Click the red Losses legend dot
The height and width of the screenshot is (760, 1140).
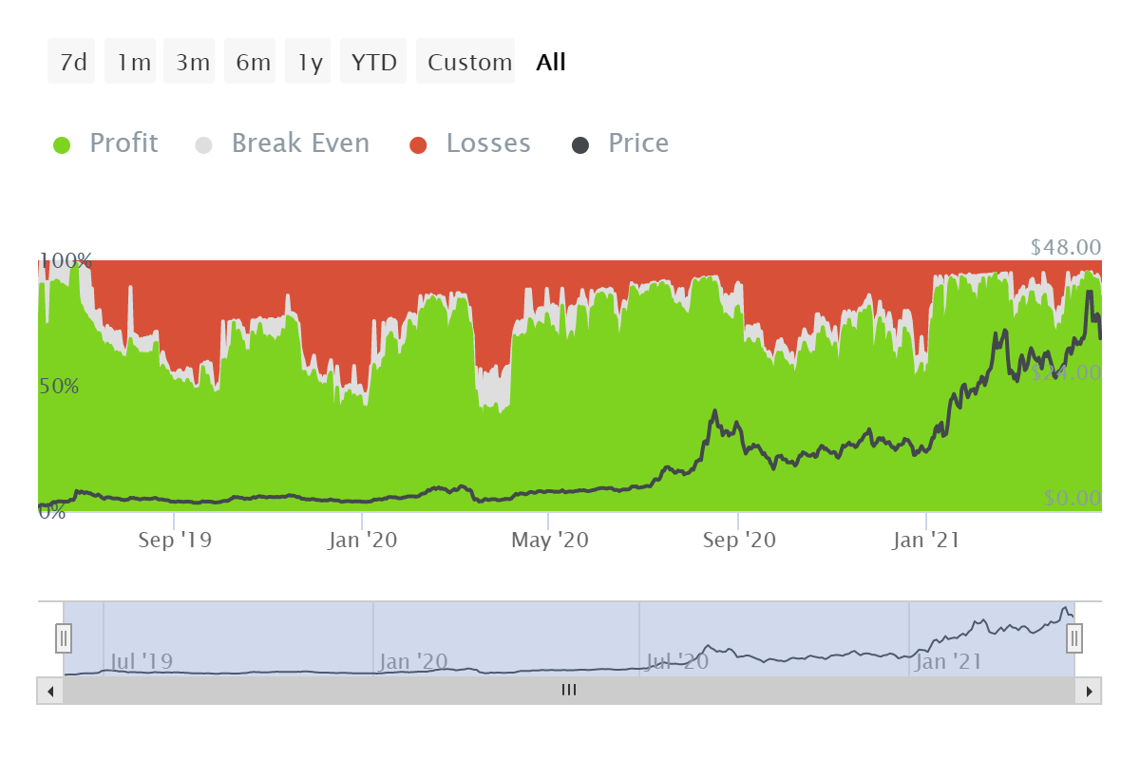point(419,145)
